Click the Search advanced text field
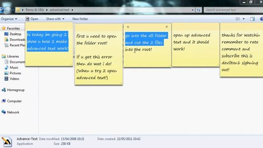The width and height of the screenshot is (263, 148). tap(233, 10)
